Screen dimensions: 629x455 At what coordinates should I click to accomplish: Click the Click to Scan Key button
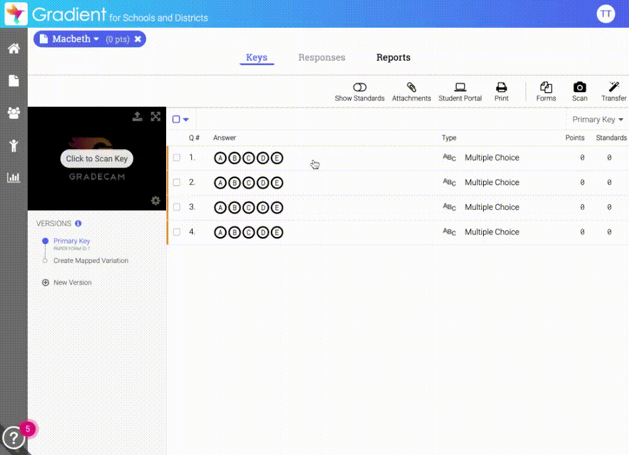(97, 159)
